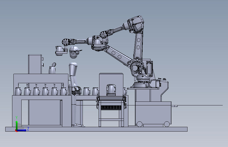Click the red origin of the coordinate triad

(x=16, y=131)
